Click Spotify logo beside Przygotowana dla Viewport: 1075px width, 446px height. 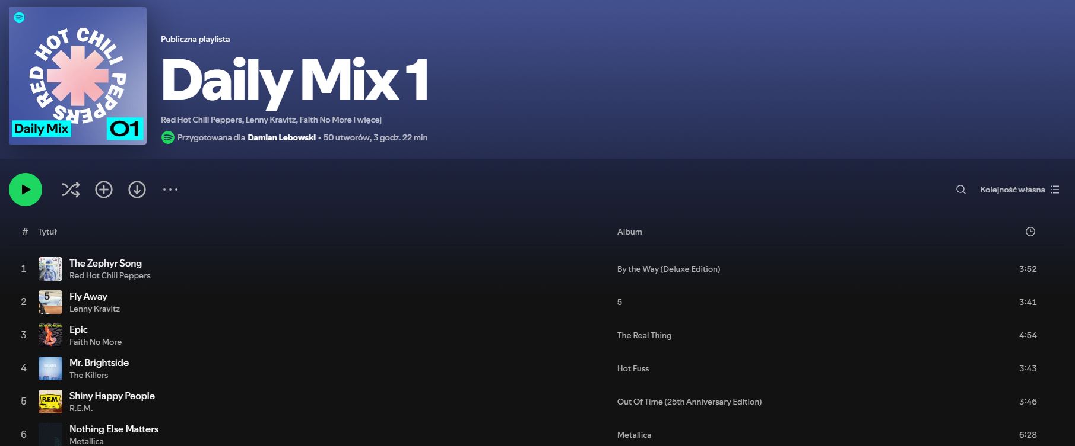[168, 137]
